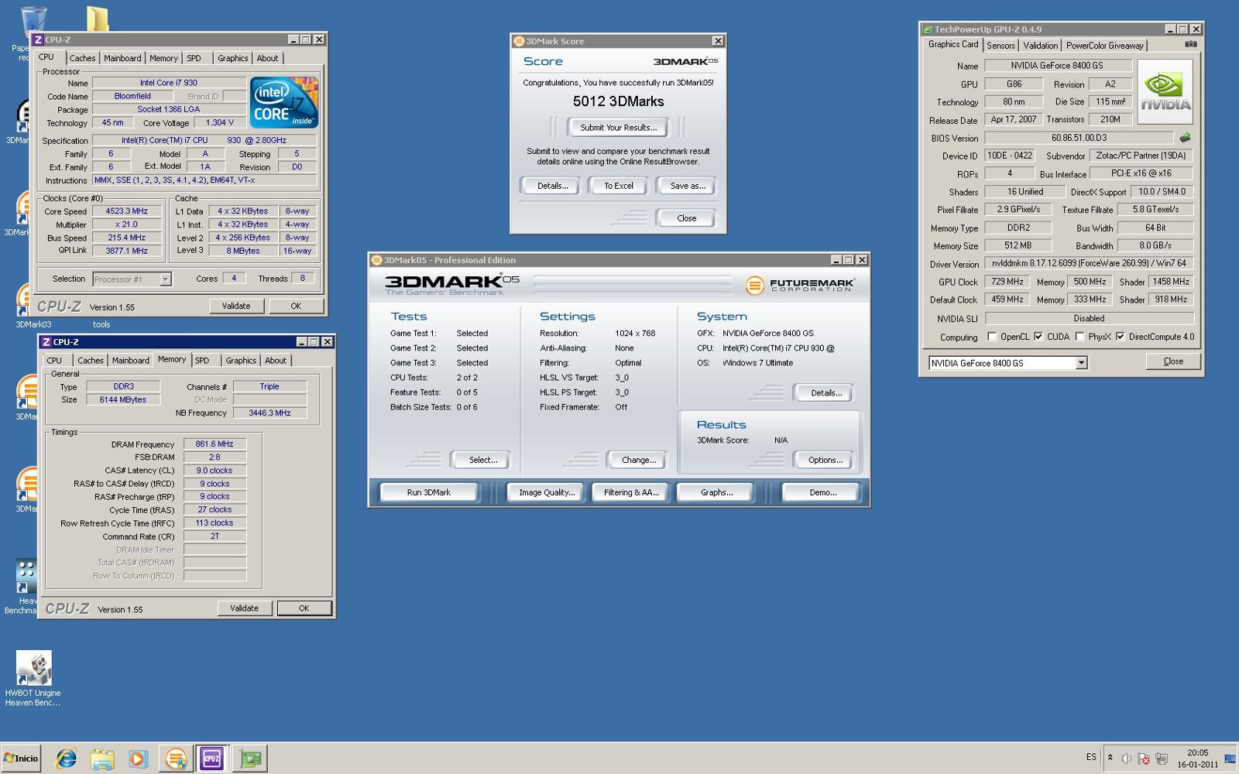The width and height of the screenshot is (1239, 774).
Task: Open Action Center flag tray icon
Action: pyautogui.click(x=1144, y=759)
